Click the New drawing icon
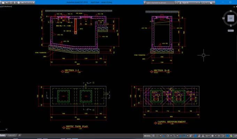 coord(3,2)
